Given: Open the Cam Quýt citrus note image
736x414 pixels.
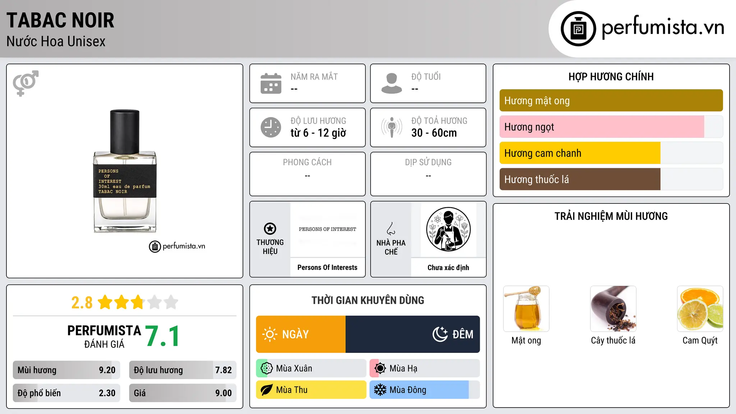Looking at the screenshot, I should click(700, 309).
